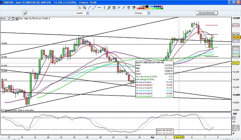Pick the black color swatch
241x140 pixels.
pos(147,7)
